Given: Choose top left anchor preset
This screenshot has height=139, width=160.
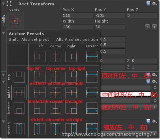Looking at the screenshot, I should 40,77.
